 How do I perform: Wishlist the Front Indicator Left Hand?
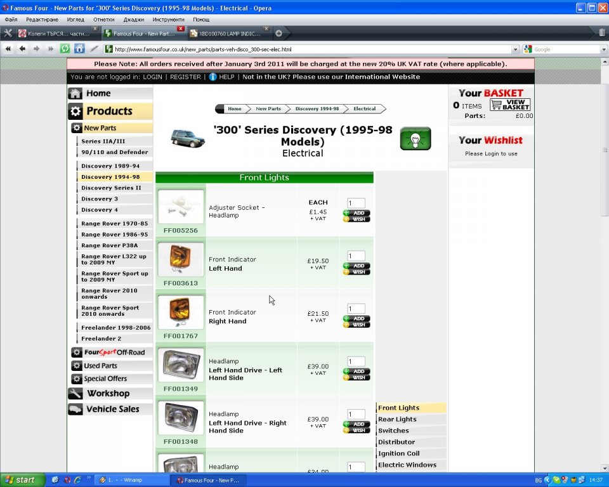coord(357,272)
